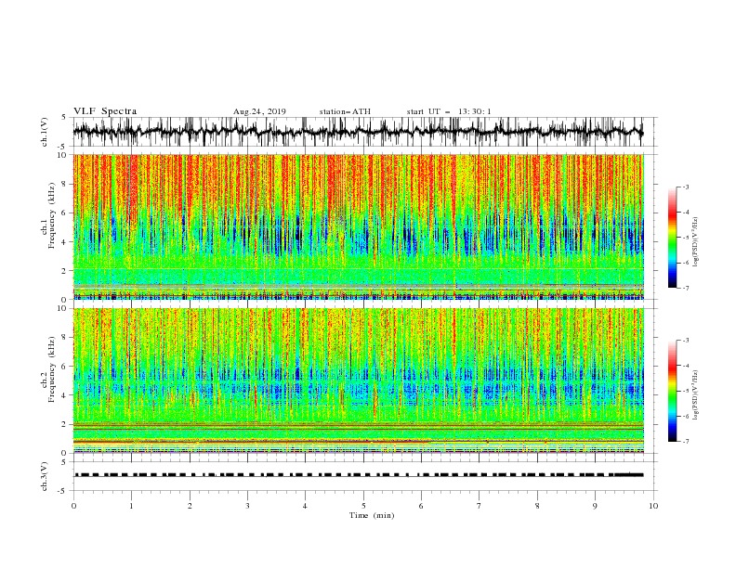
Task: Click the "5" tick on ch.1(V) axis
Action: [64, 118]
